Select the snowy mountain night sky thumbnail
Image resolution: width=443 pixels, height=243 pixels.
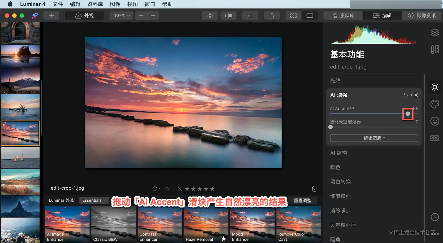pos(20,81)
